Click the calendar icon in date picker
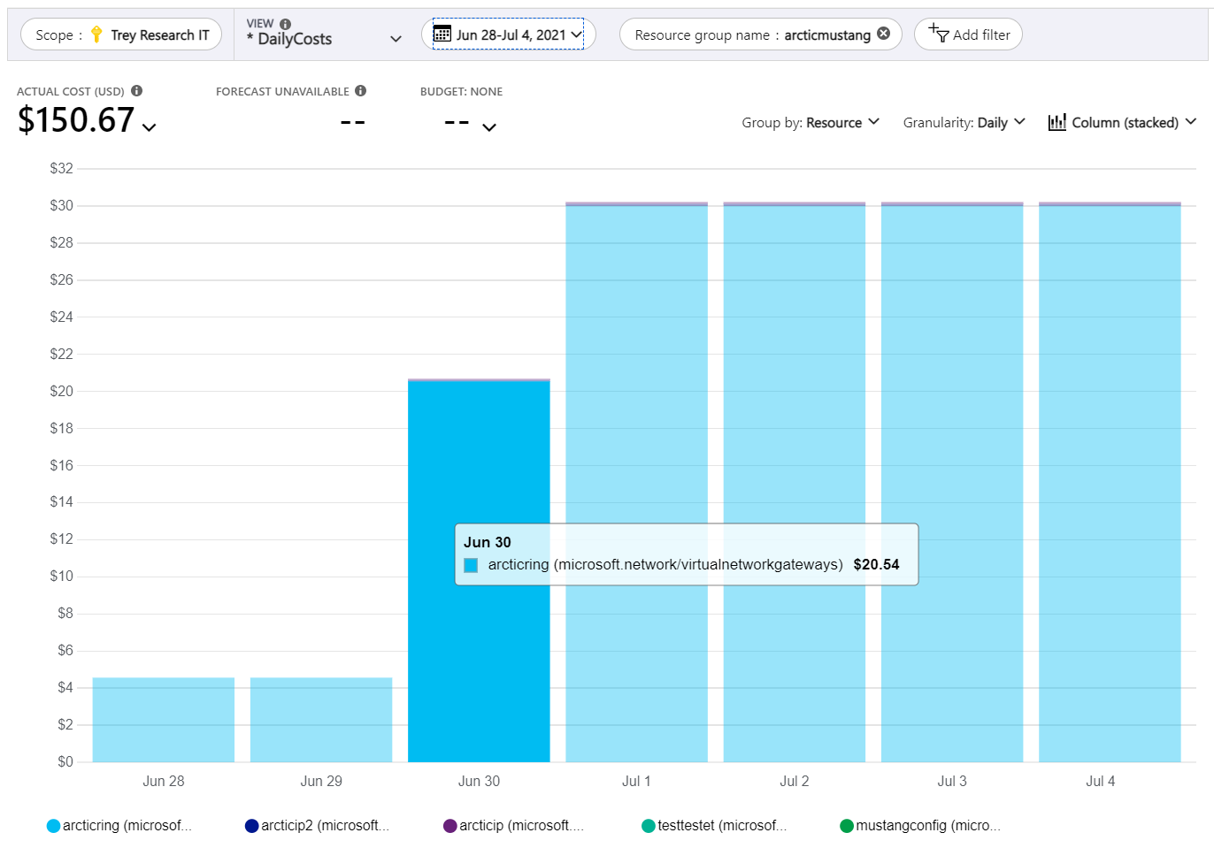The width and height of the screenshot is (1214, 848). pyautogui.click(x=442, y=34)
